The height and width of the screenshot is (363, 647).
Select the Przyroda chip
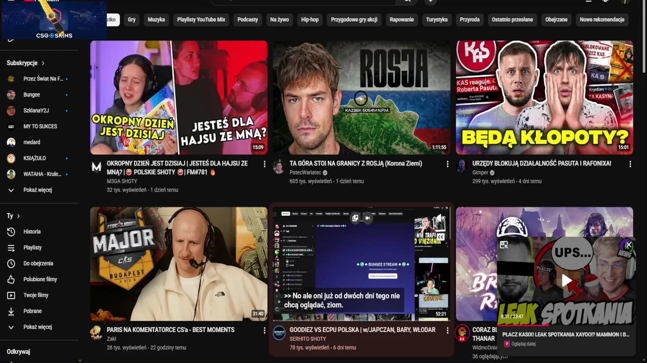coord(470,20)
